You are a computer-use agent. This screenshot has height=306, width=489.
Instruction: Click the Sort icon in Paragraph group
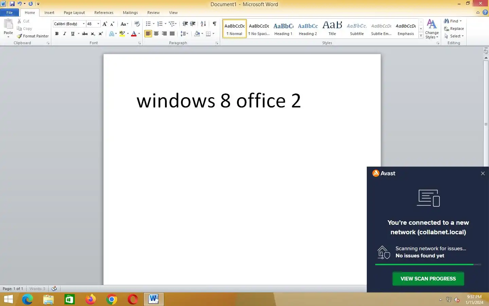(x=203, y=24)
